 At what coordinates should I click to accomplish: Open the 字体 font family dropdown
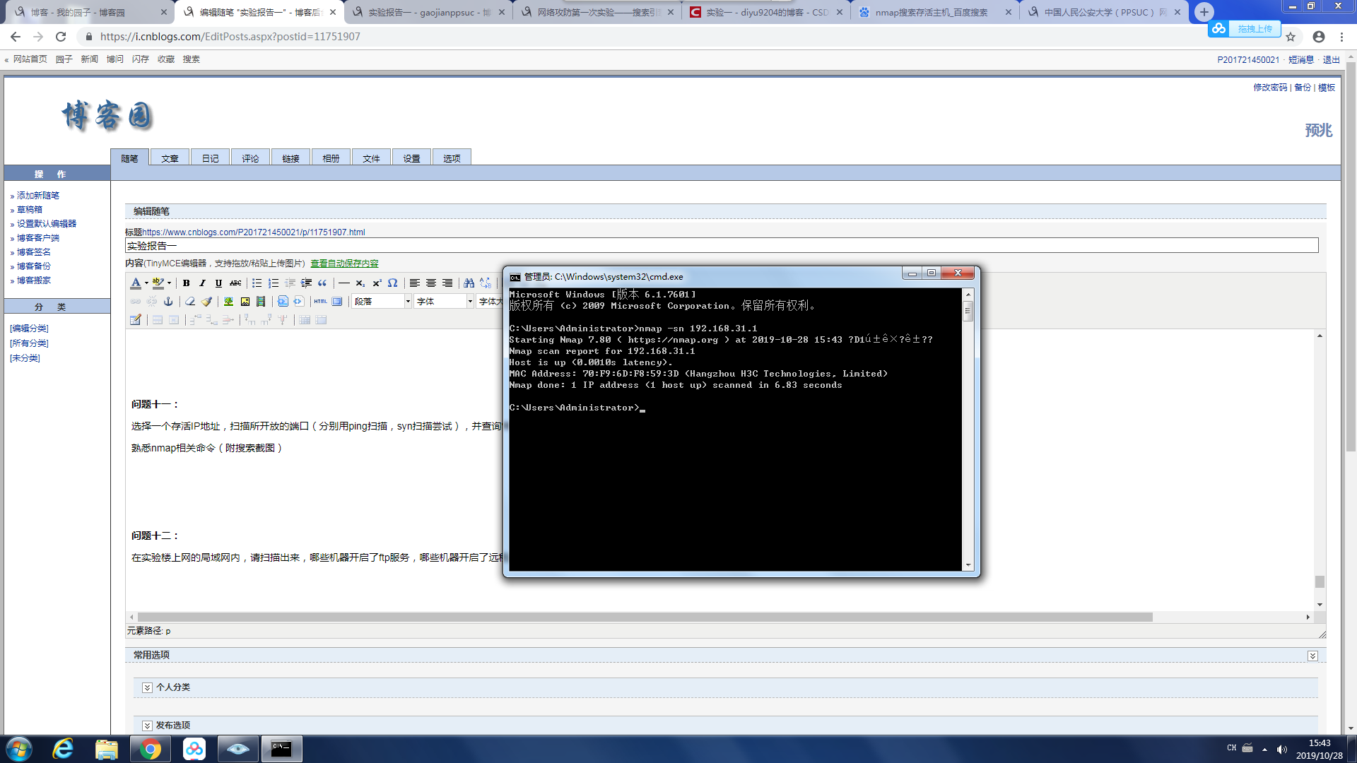469,302
